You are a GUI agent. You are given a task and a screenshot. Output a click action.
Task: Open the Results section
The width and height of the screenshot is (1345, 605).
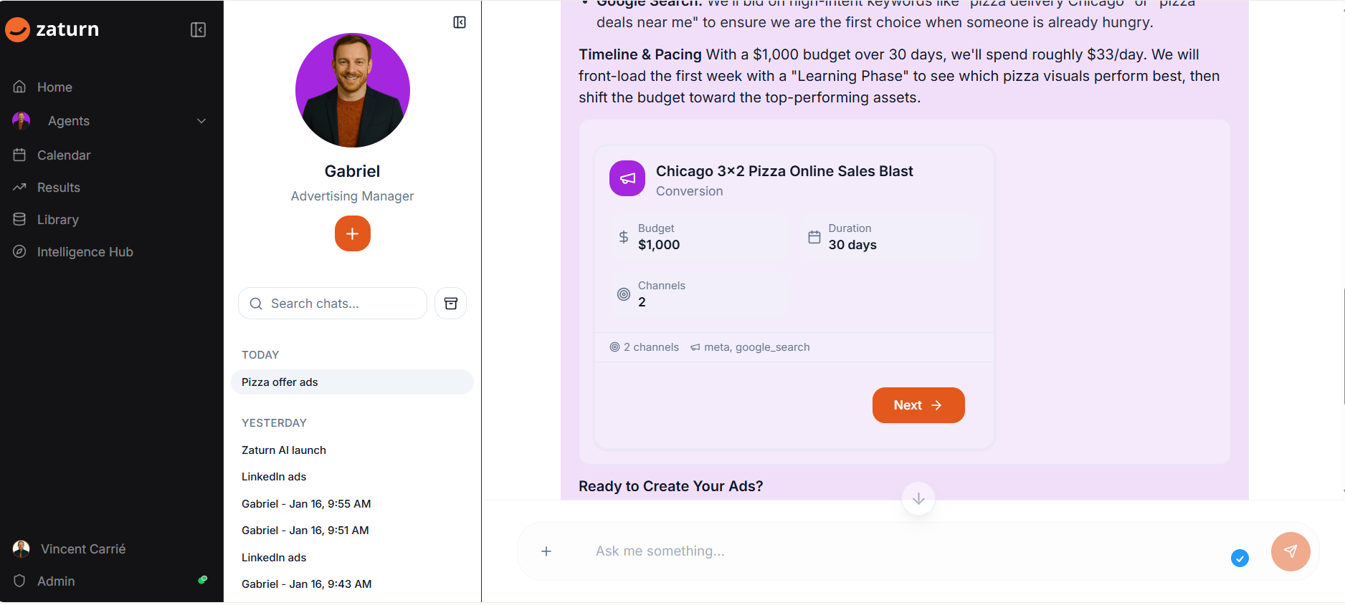pos(58,188)
